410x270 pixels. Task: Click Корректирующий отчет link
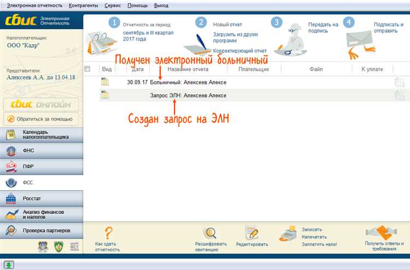(x=240, y=51)
